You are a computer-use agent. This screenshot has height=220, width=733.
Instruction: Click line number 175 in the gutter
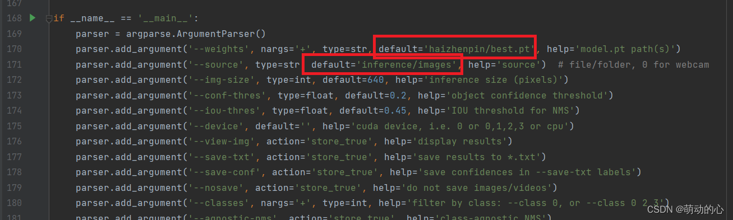click(15, 126)
